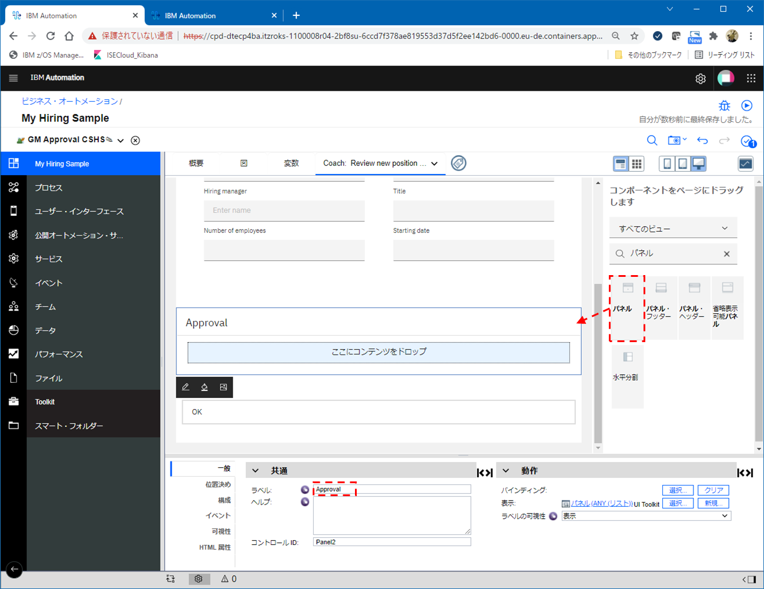Click the tag icon next to Coach selector

click(458, 163)
